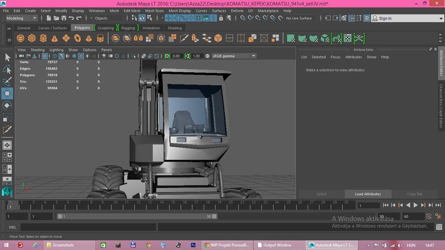Viewport: 445px width, 250px height.
Task: Open the Modeling menu set dropdown
Action: click(22, 18)
